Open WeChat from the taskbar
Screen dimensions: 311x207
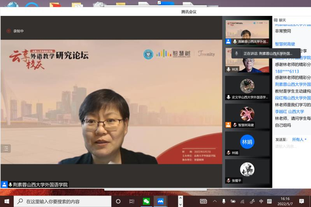point(146,201)
